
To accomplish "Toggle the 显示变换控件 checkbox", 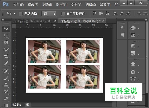I will [x=63, y=14].
